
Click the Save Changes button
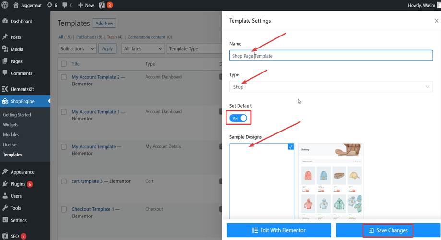(388, 230)
